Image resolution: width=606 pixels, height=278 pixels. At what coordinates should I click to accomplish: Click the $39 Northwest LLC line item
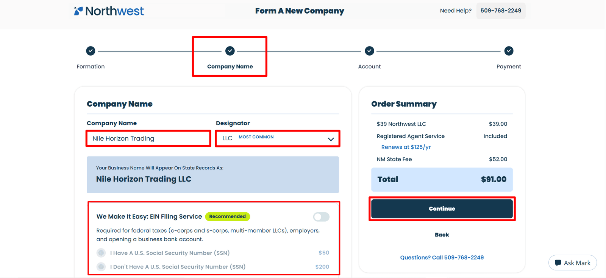point(401,124)
